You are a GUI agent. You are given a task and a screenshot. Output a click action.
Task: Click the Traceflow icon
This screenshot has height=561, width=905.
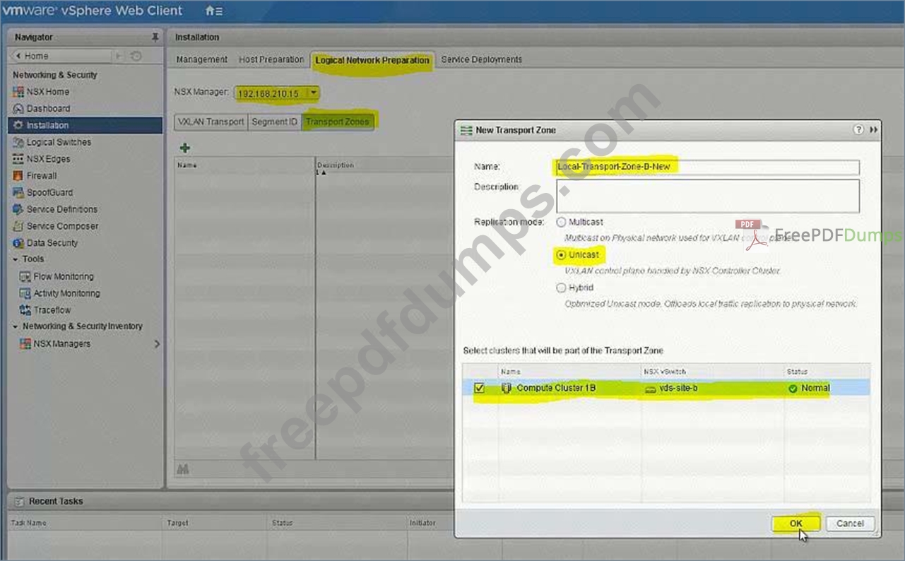click(x=25, y=310)
